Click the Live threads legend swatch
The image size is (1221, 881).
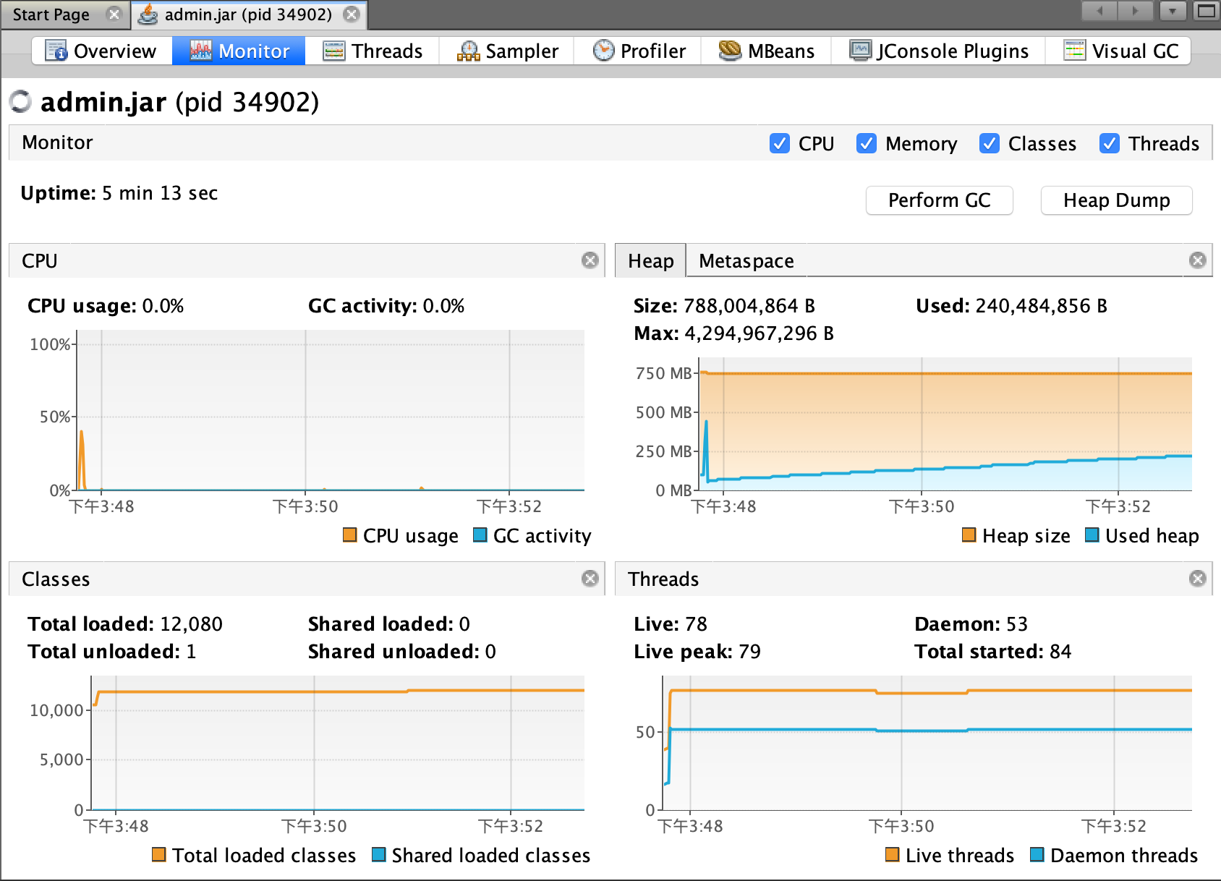pyautogui.click(x=892, y=854)
